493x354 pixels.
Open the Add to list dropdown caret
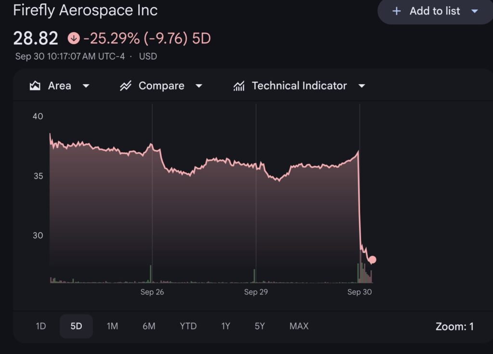pyautogui.click(x=475, y=11)
